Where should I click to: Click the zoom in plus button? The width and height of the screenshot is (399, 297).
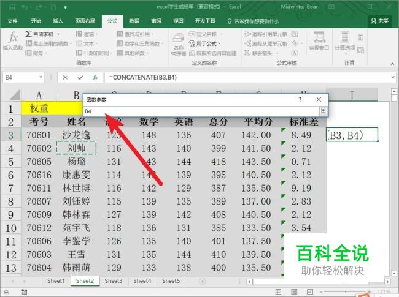coord(369,291)
